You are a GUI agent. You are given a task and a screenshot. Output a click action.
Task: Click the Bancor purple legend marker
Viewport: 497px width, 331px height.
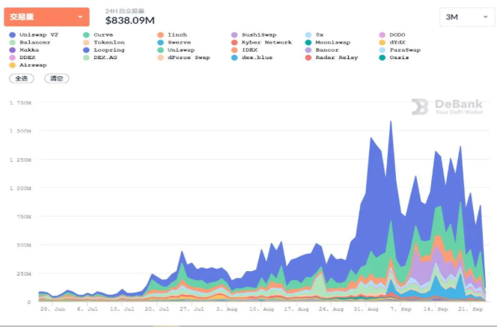click(308, 50)
